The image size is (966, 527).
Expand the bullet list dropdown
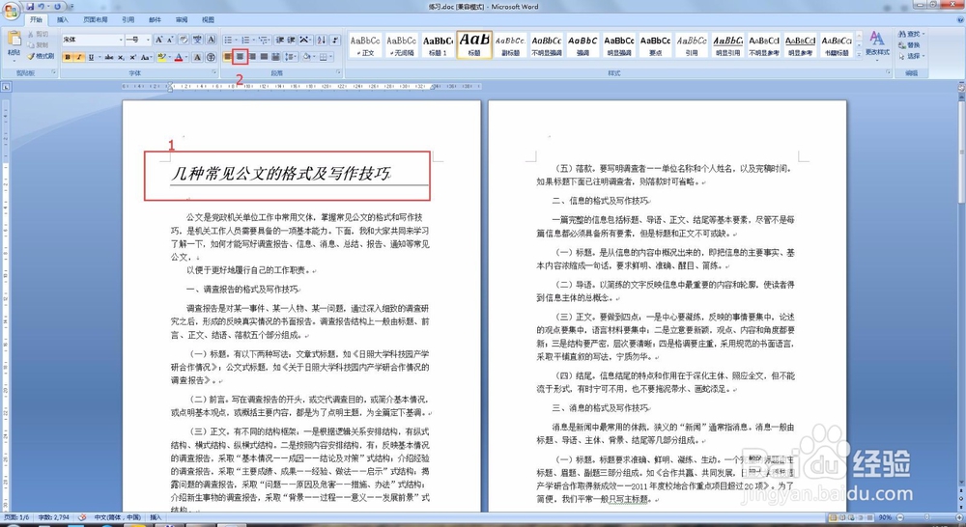(236, 40)
